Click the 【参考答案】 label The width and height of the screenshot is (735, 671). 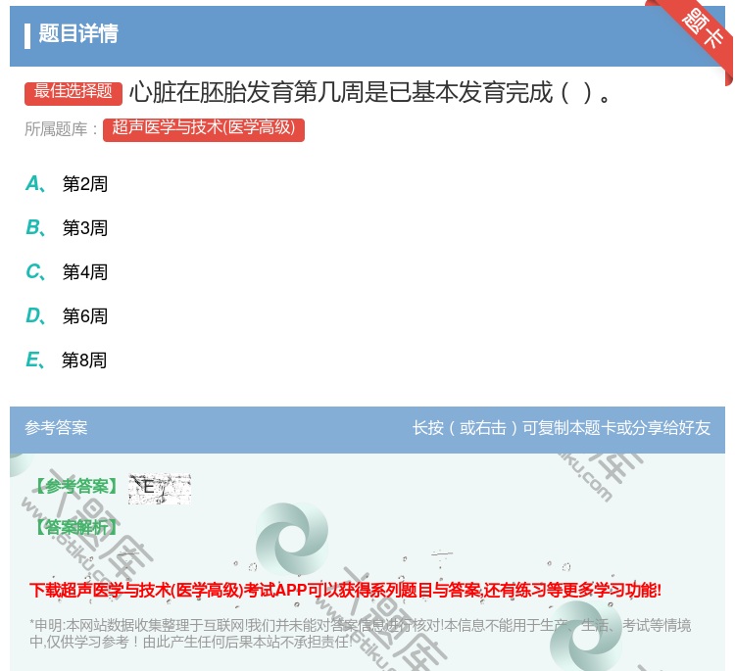76,487
